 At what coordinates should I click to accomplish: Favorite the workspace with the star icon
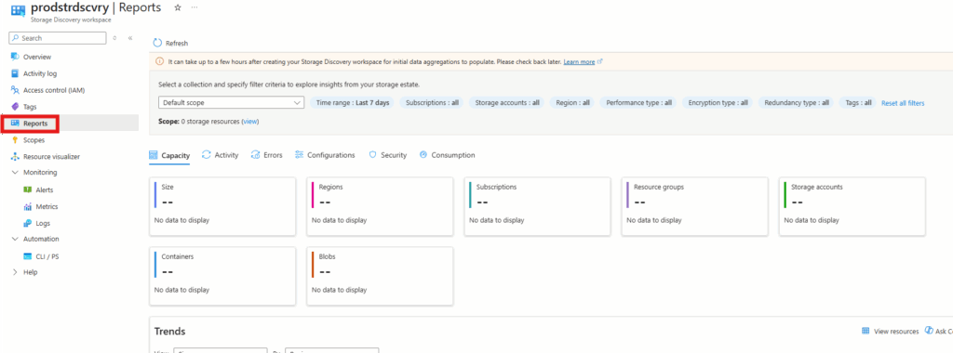tap(178, 7)
